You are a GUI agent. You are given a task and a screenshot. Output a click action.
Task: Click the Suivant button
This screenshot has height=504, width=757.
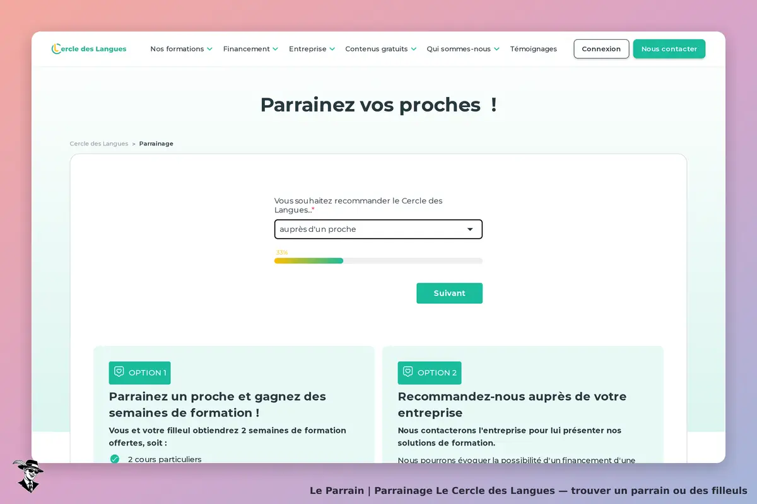pos(449,293)
